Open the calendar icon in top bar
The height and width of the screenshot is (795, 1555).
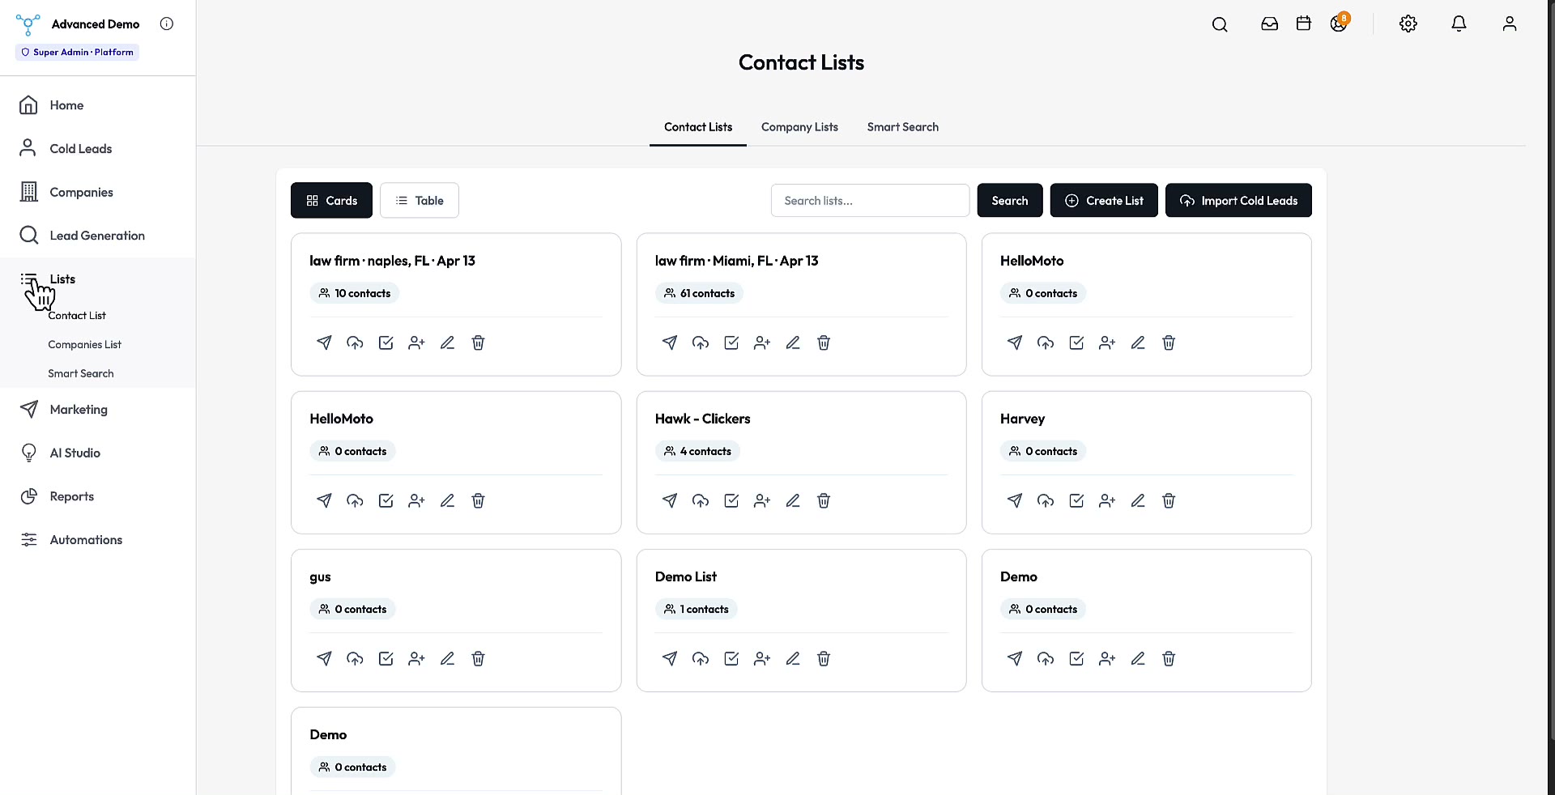pos(1304,23)
